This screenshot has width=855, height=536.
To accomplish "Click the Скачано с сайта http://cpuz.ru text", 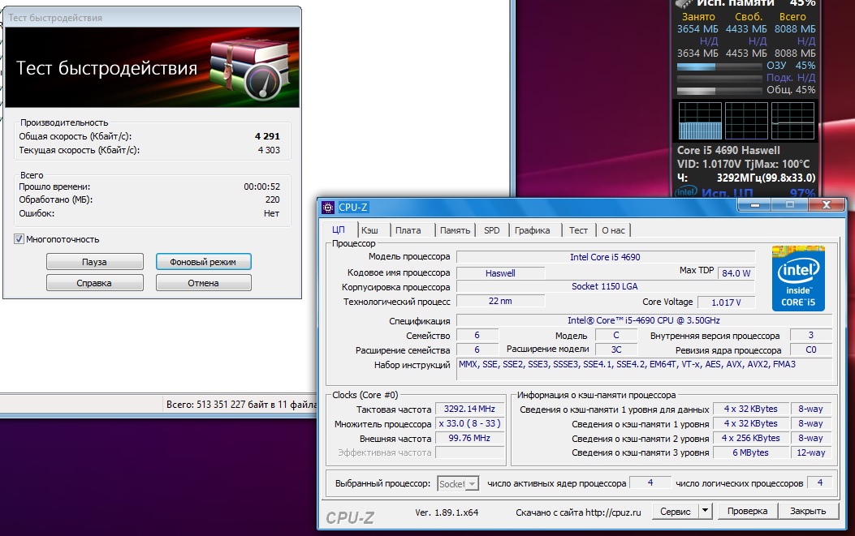I will coord(579,512).
